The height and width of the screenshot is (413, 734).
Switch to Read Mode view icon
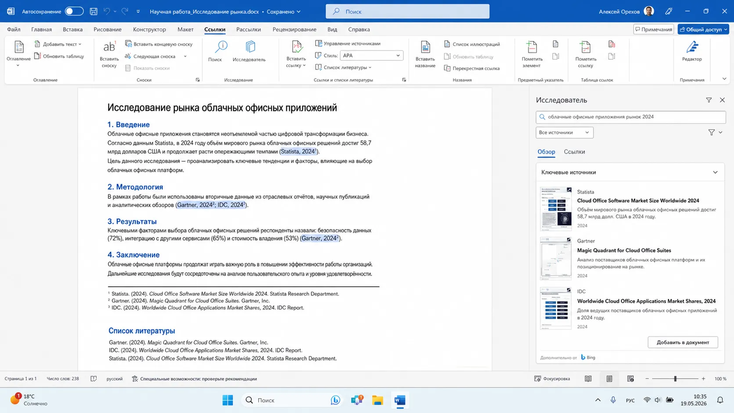588,379
